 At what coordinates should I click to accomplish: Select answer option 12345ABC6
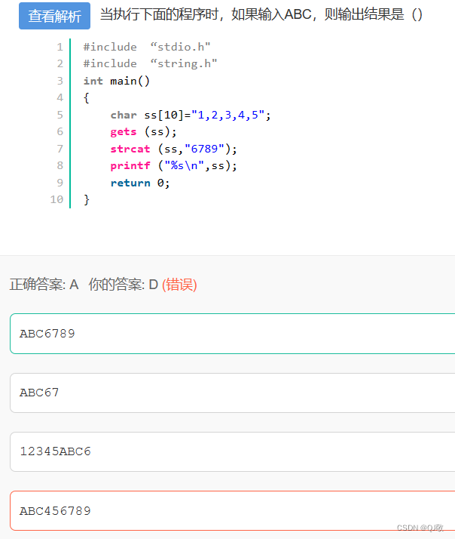click(232, 451)
